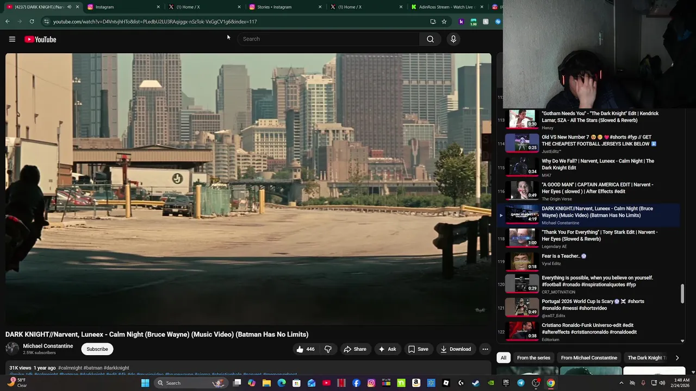Viewport: 696px width, 391px height.
Task: Open Telegram from taskbar
Action: [521, 383]
